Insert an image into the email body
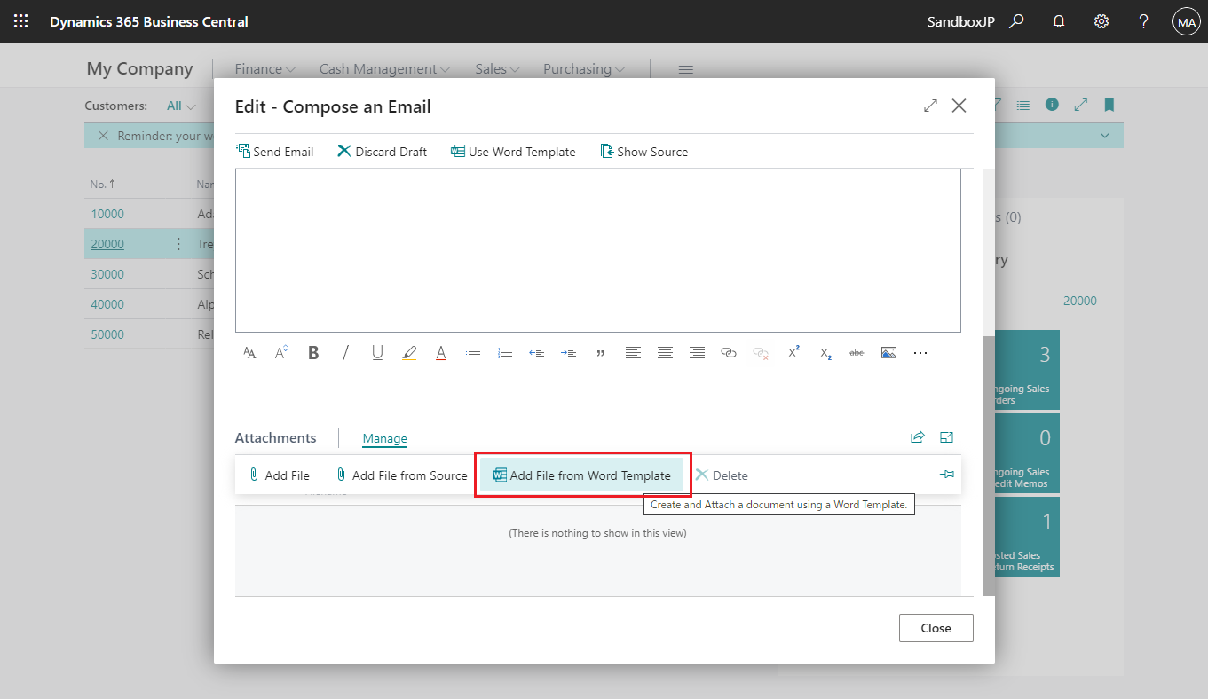 click(888, 352)
